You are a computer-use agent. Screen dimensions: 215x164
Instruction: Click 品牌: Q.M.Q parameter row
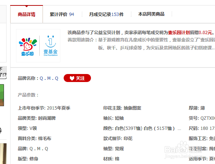(x=33, y=149)
